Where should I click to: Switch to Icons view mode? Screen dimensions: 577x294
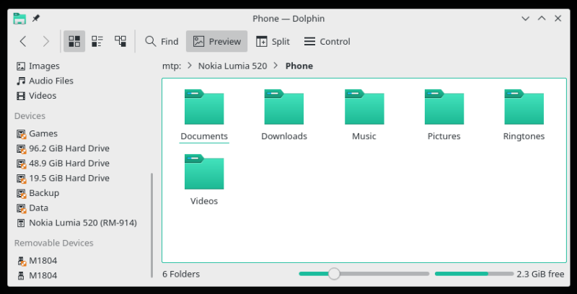click(x=74, y=41)
